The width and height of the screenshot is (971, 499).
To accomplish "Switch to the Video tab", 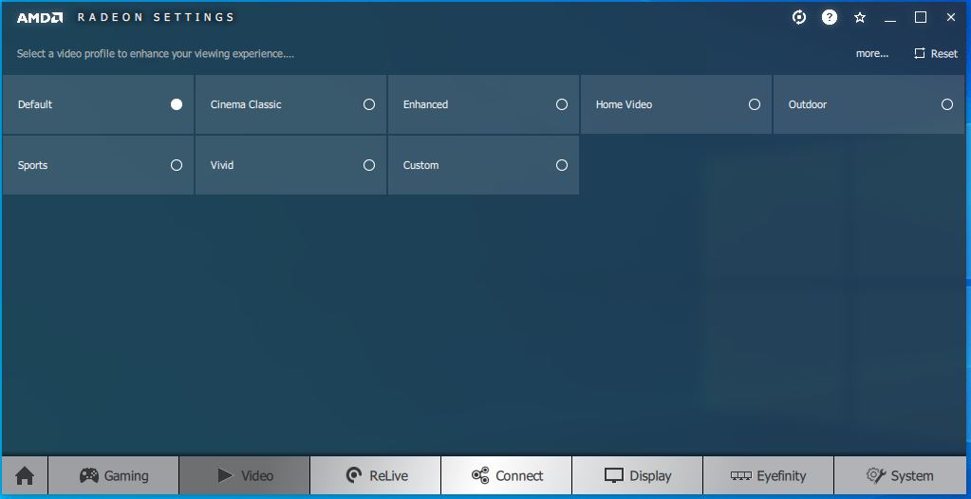I will point(245,475).
